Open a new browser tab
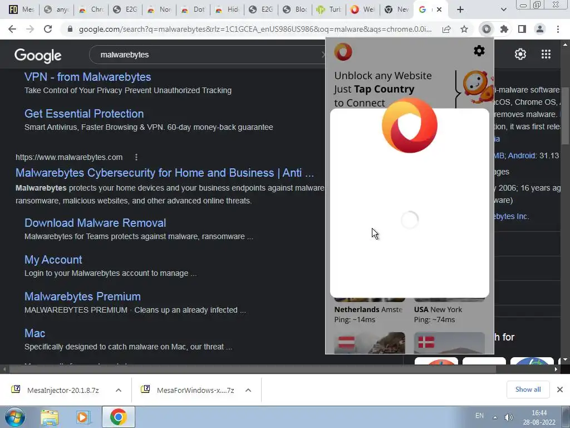The image size is (570, 428). click(460, 9)
